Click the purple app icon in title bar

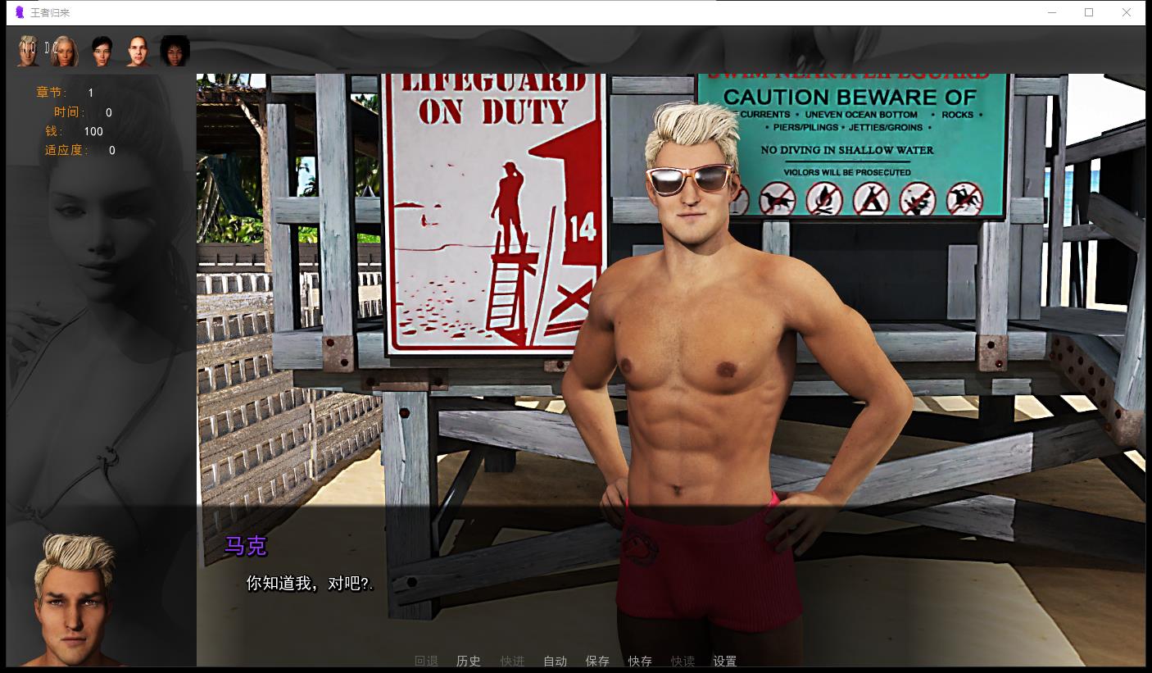pos(20,12)
